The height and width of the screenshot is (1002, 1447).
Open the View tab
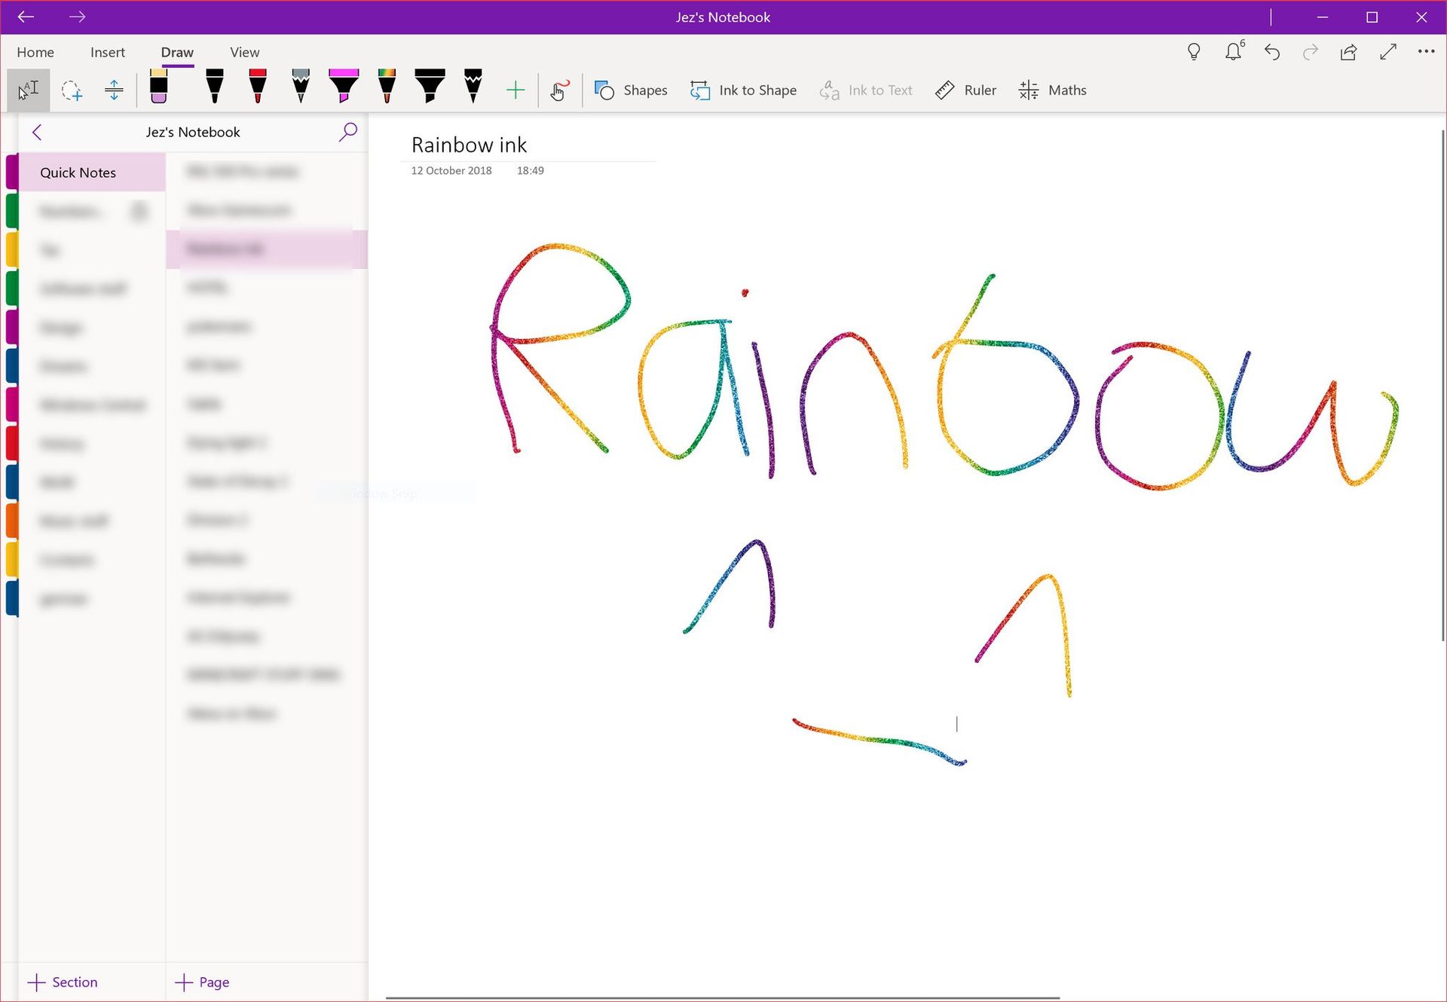244,52
